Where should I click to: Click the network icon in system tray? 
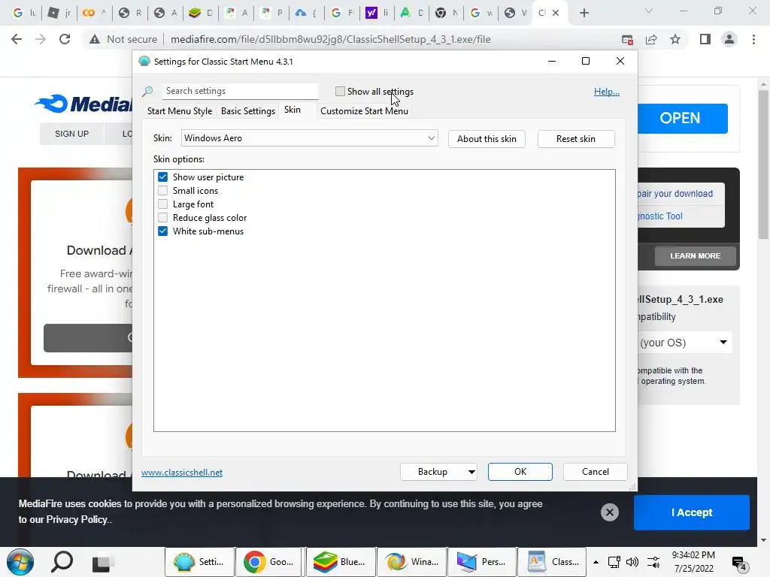(614, 562)
